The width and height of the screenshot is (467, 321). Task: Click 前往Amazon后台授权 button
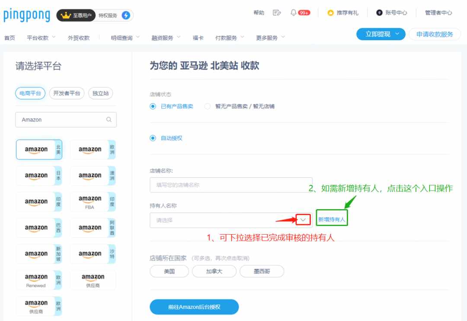pos(194,307)
